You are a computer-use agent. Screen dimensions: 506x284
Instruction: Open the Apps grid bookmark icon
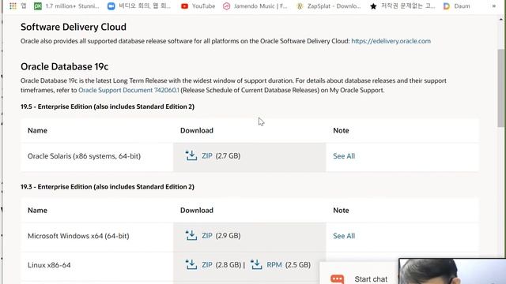click(13, 6)
